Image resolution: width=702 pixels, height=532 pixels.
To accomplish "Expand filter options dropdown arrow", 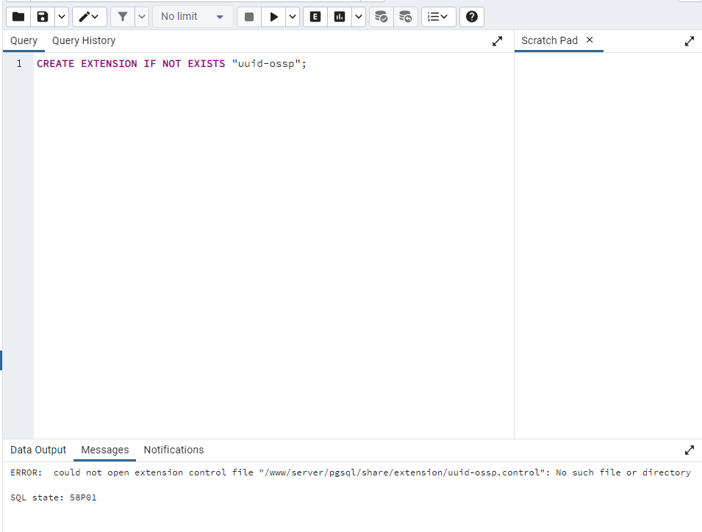I will [142, 17].
